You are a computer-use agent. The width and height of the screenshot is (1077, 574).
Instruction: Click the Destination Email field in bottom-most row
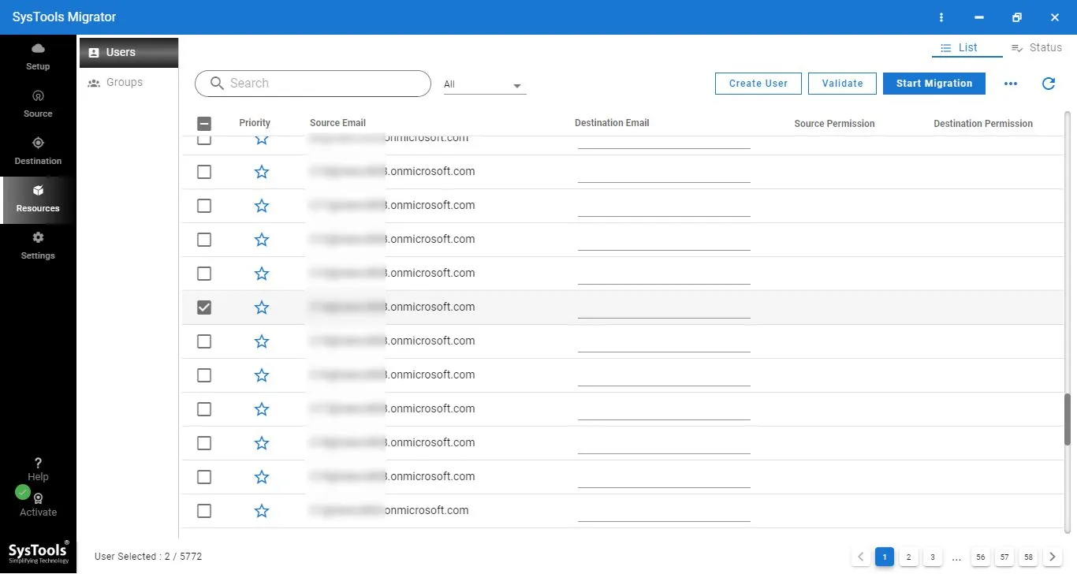coord(664,512)
